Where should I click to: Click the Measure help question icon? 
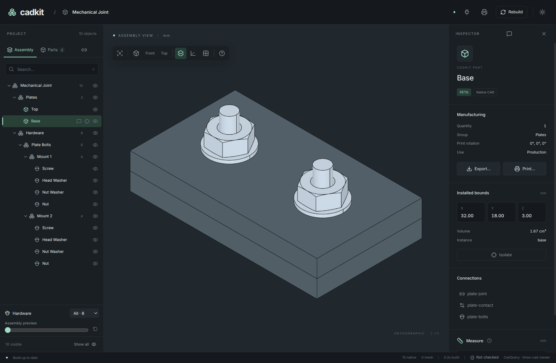(489, 341)
